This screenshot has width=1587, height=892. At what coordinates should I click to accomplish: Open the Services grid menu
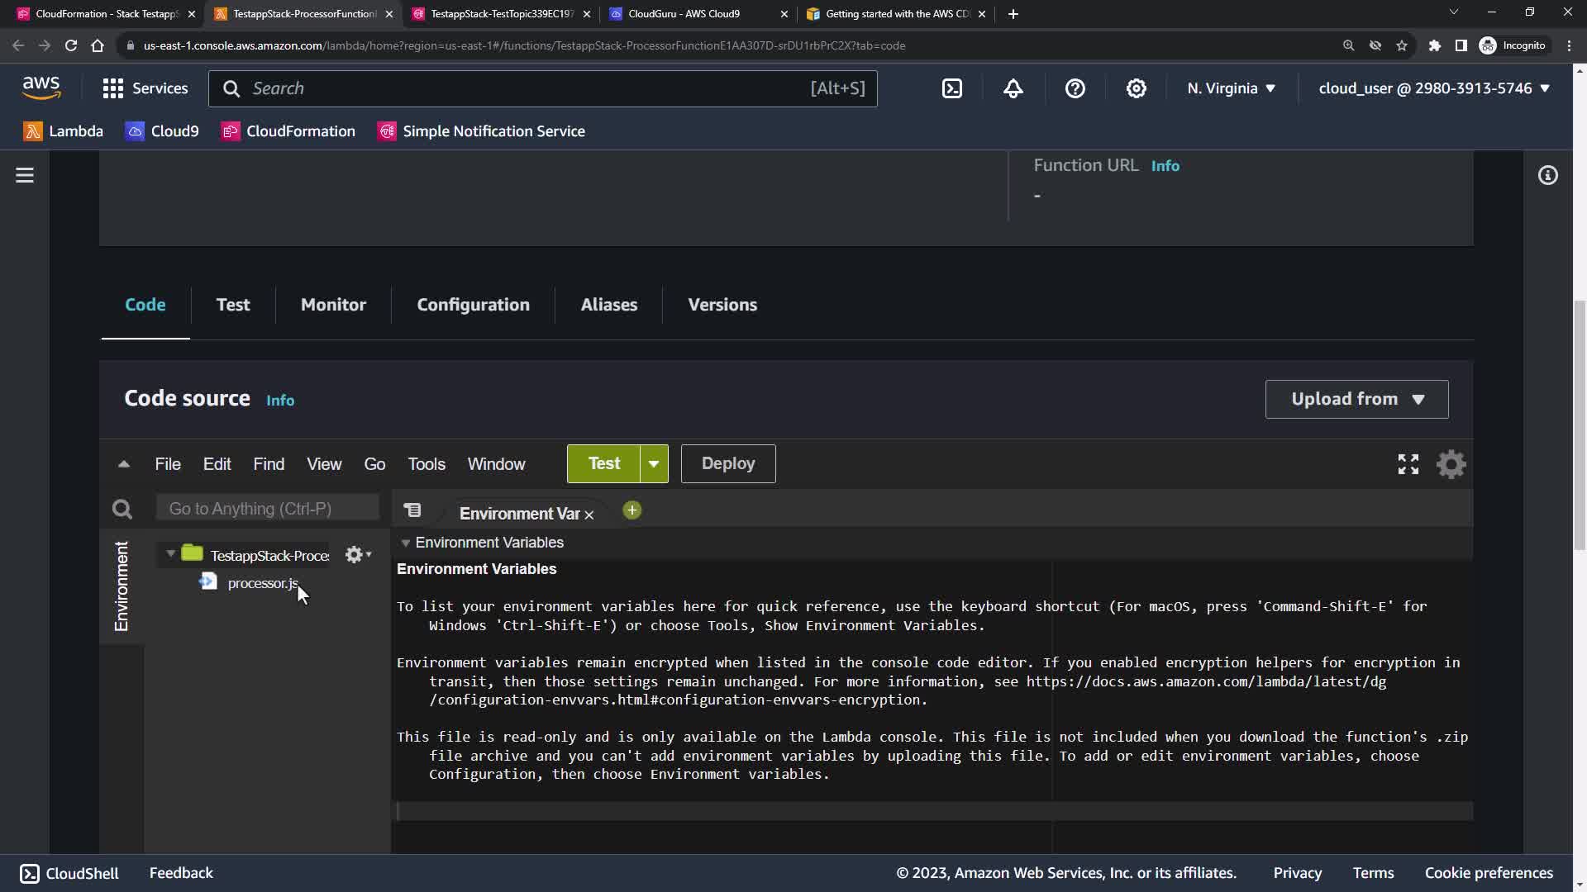point(113,88)
